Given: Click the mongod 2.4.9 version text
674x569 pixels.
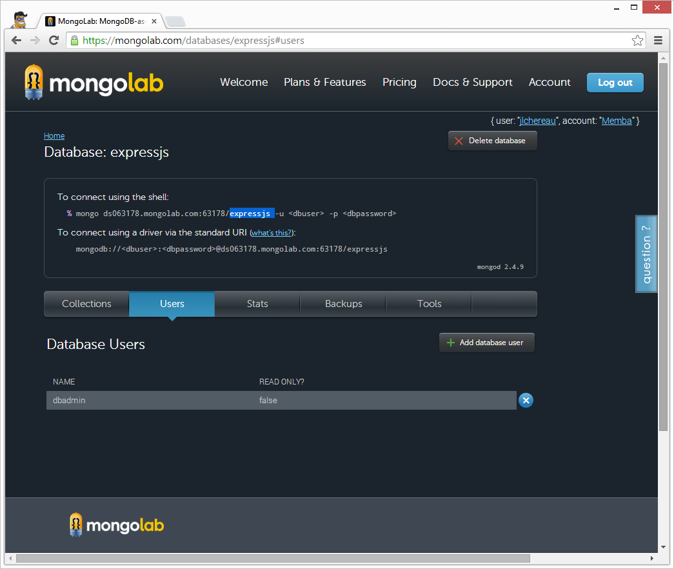Looking at the screenshot, I should tap(500, 267).
